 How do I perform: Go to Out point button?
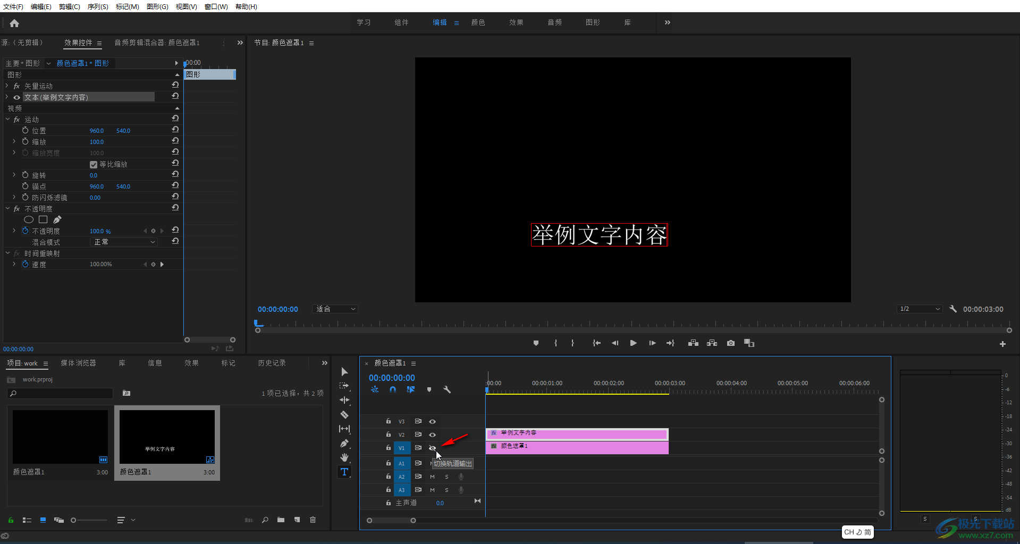670,343
